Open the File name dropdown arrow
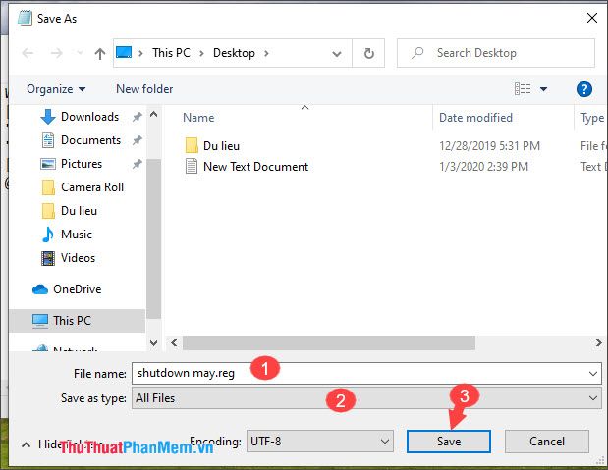Screen dimensions: 608x470 point(593,374)
